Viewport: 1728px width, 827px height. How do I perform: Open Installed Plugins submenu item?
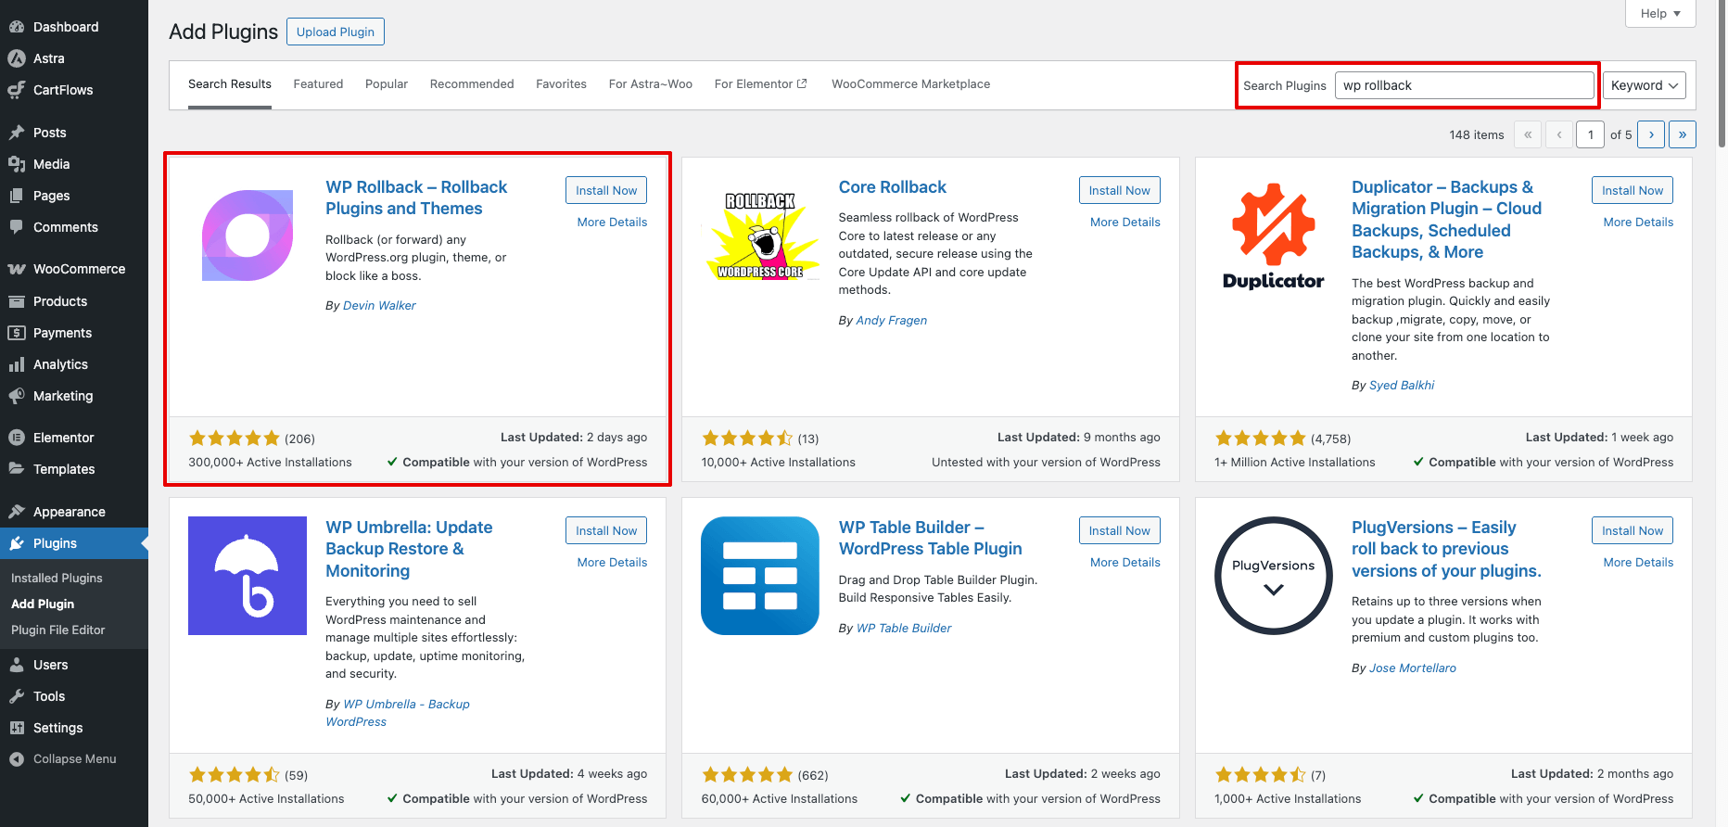pyautogui.click(x=57, y=578)
